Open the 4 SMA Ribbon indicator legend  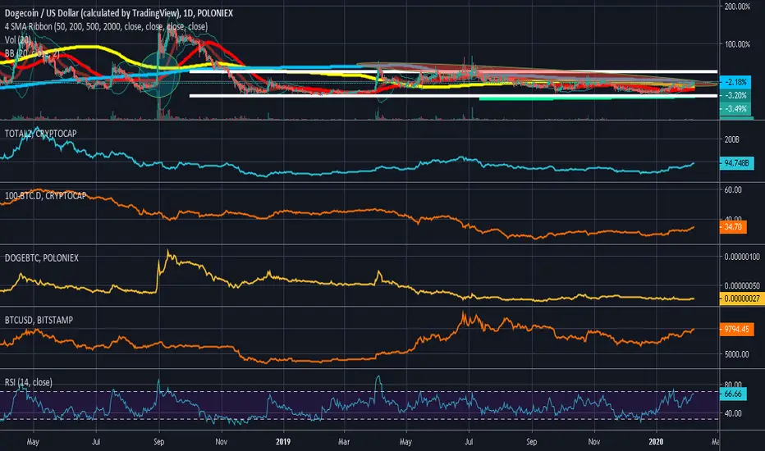[106, 26]
